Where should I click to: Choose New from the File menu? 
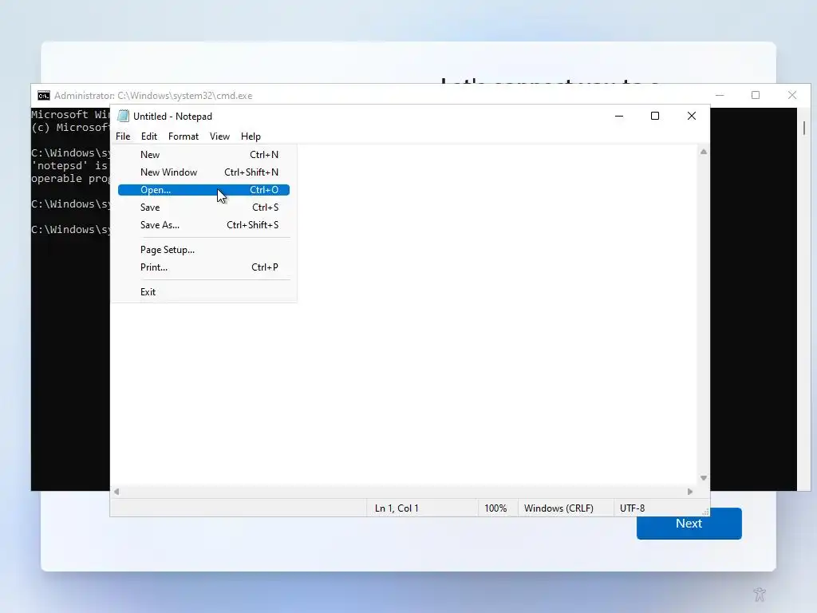click(203, 155)
